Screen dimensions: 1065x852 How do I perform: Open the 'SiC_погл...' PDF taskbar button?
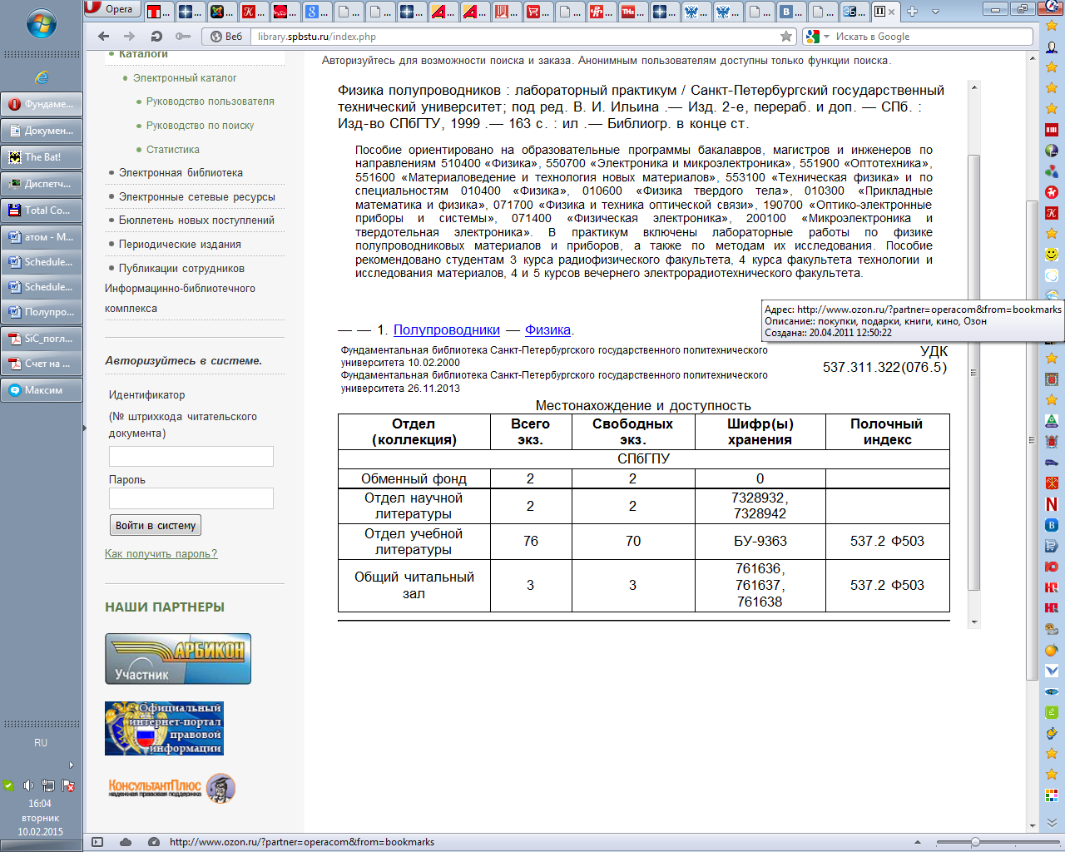click(x=42, y=338)
